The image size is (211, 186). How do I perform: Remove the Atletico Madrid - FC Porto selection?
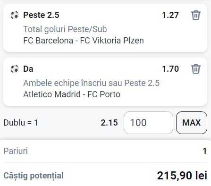(196, 69)
